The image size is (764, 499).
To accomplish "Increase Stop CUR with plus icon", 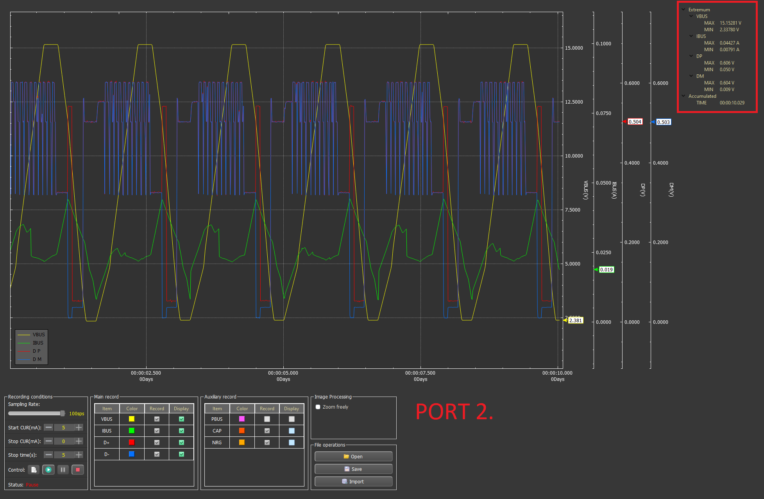I will [x=79, y=441].
